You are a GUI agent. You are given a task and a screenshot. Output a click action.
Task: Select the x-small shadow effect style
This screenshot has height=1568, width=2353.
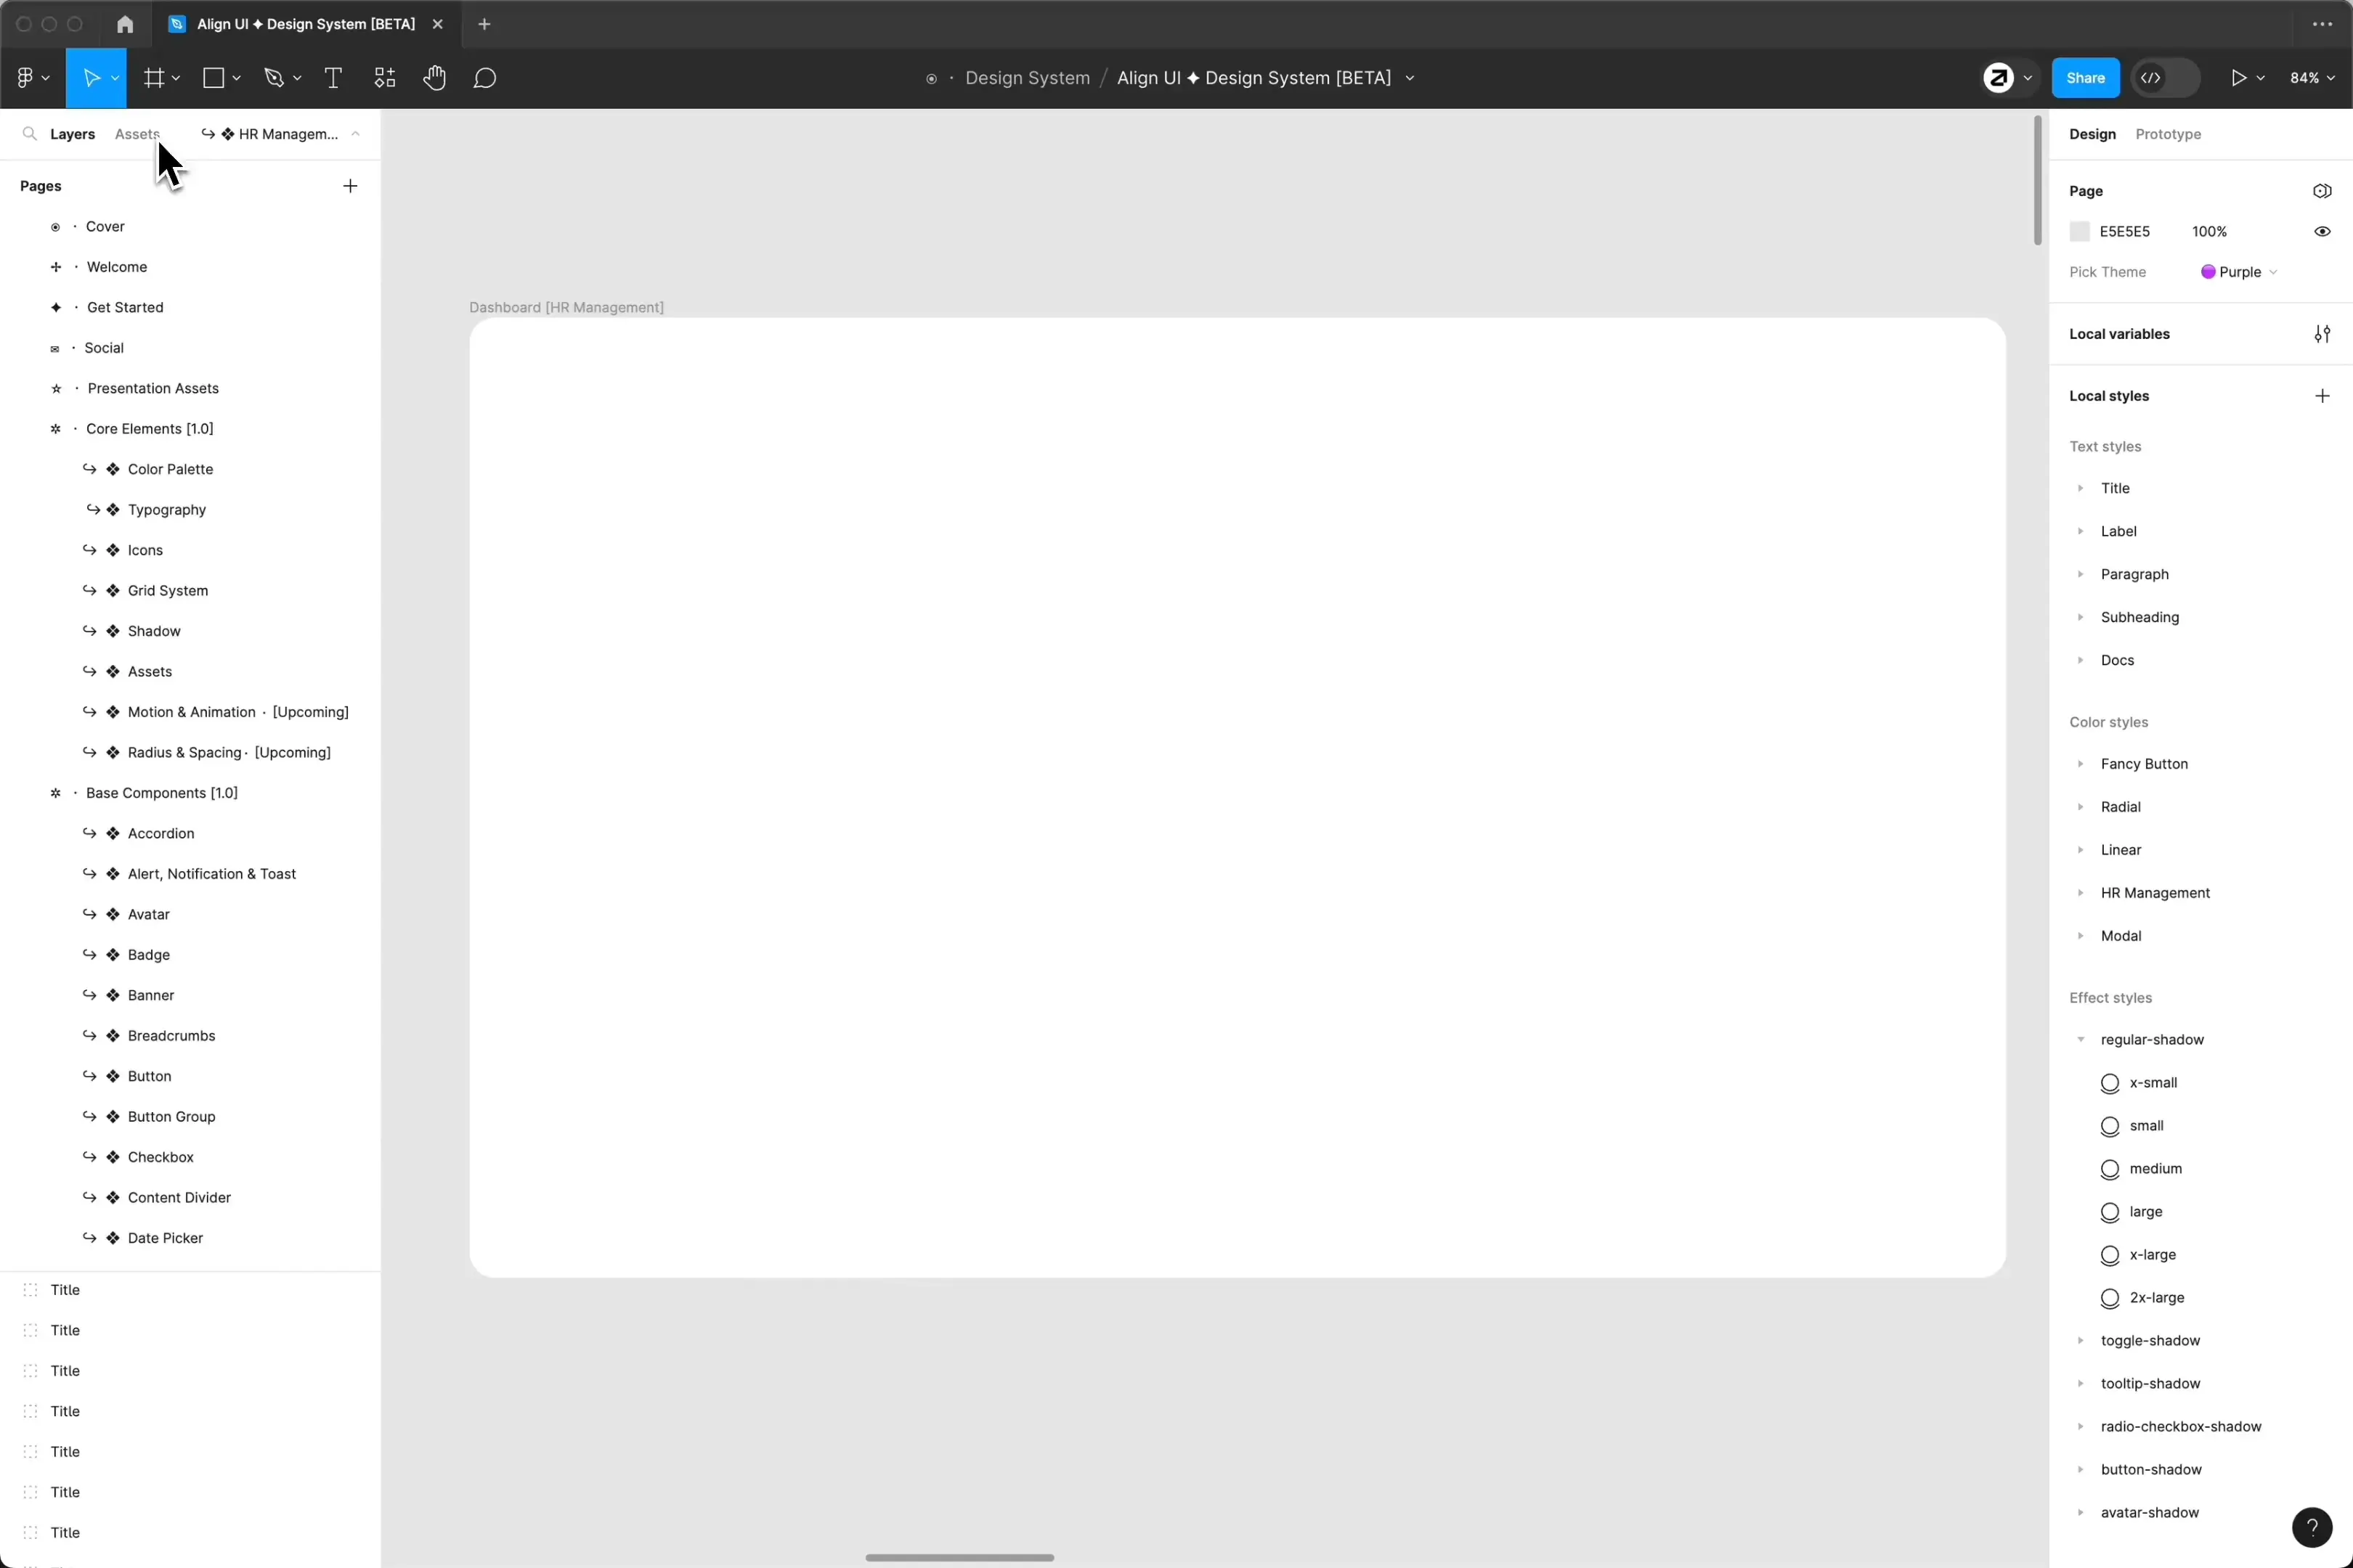point(2153,1083)
